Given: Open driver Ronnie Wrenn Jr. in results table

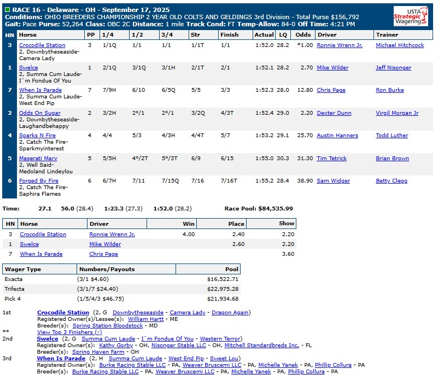Looking at the screenshot, I should [339, 45].
